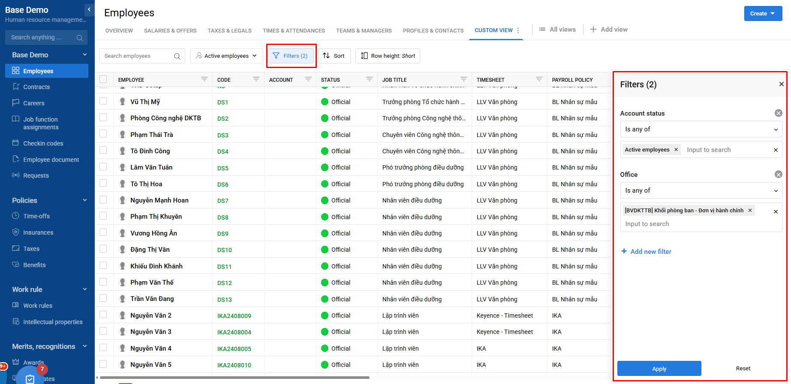Open Employee document page

click(x=51, y=160)
